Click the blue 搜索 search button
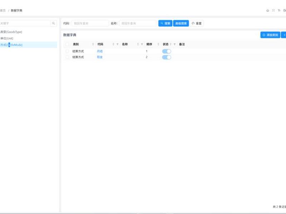The height and width of the screenshot is (214, 286). tap(165, 23)
